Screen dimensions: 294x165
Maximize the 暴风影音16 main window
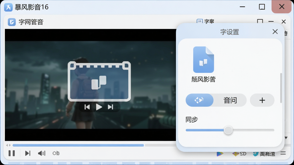(x=262, y=7)
